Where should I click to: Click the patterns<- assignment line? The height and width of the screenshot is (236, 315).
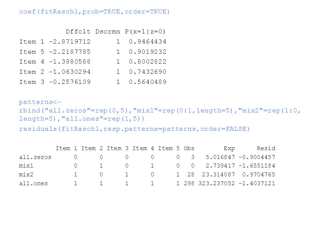[40, 102]
